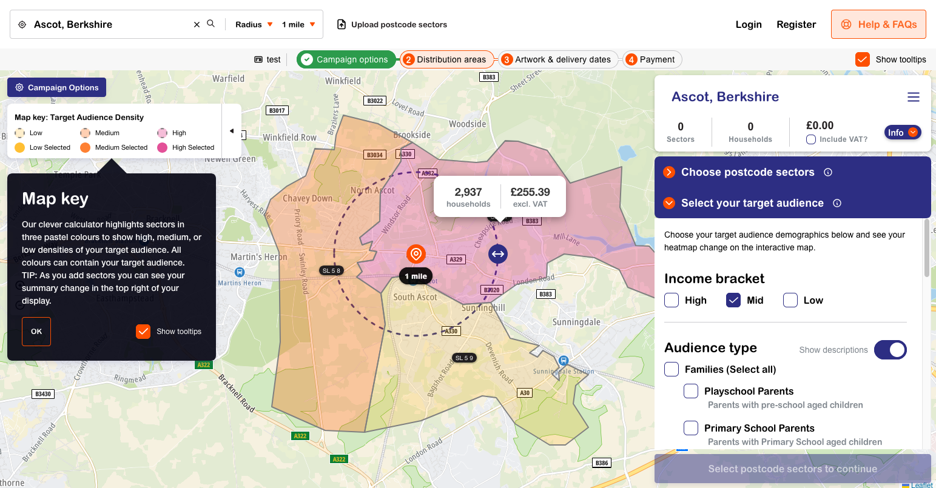This screenshot has height=488, width=936.
Task: Click the upload postcode sectors file icon
Action: pos(342,24)
